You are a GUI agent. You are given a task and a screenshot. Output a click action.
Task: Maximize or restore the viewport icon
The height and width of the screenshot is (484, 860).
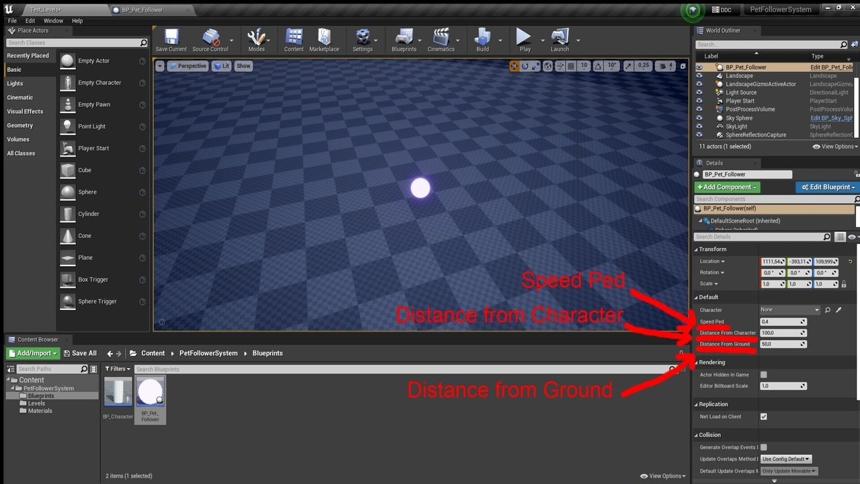tap(683, 66)
